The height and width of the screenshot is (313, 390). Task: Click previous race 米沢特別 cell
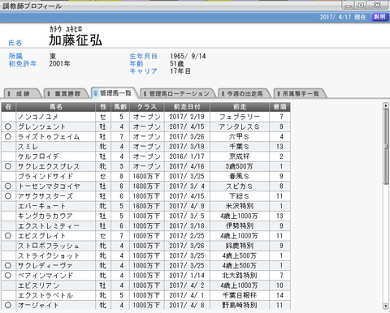[x=240, y=206]
